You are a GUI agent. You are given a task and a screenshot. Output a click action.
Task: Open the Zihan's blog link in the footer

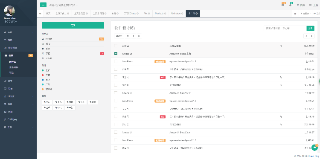tap(313, 156)
